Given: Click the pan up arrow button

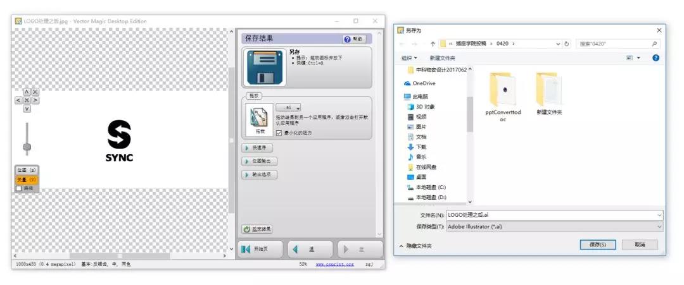Looking at the screenshot, I should click(27, 92).
